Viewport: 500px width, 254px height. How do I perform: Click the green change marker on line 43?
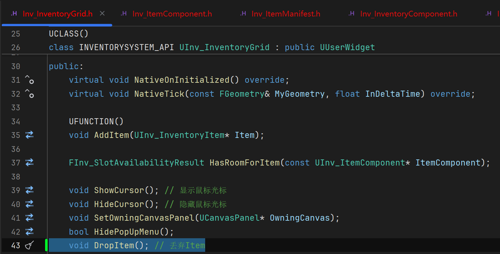[x=47, y=245]
